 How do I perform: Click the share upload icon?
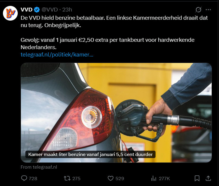pos(208,178)
